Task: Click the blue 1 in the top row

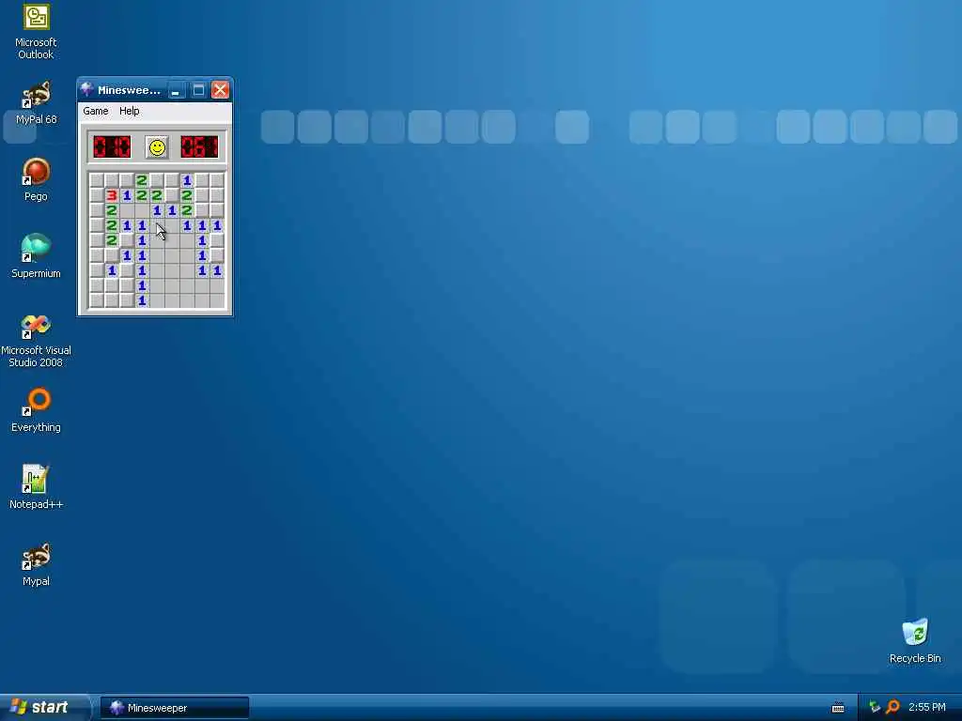Action: tap(187, 180)
